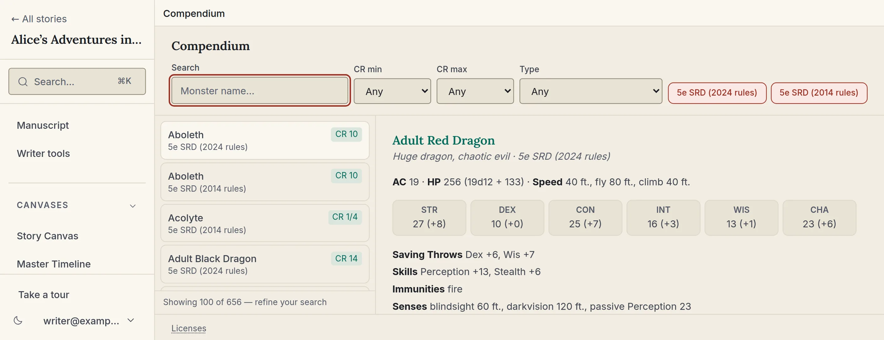The width and height of the screenshot is (884, 340).
Task: Start the Take a tour guide
Action: (x=44, y=295)
